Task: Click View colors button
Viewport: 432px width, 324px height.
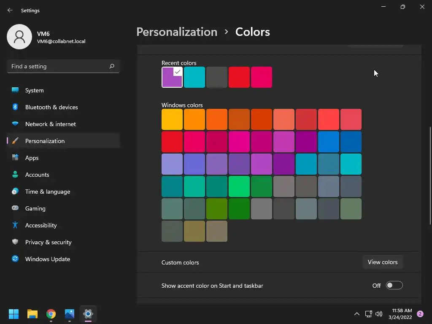Action: tap(382, 262)
